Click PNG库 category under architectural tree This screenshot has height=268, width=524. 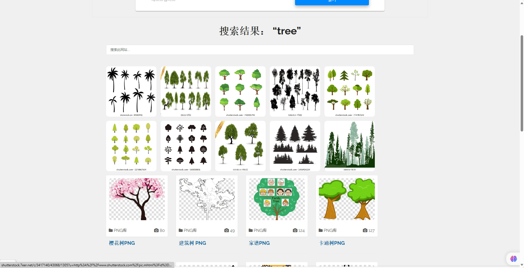tap(190, 231)
